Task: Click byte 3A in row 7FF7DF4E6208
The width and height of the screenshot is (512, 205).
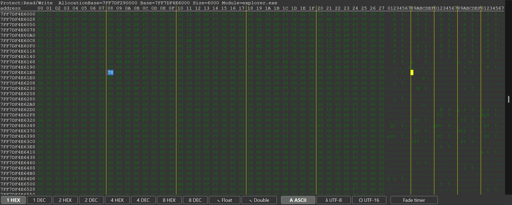Action: click(40, 83)
